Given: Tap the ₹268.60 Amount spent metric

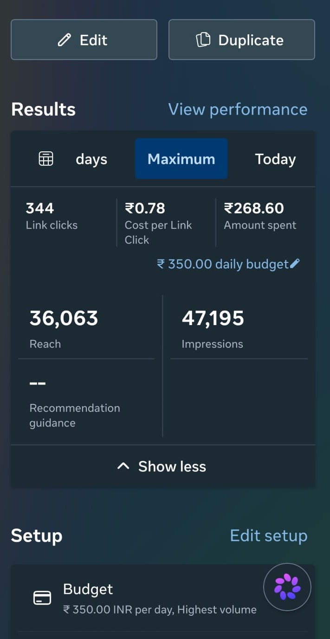Looking at the screenshot, I should pyautogui.click(x=260, y=216).
